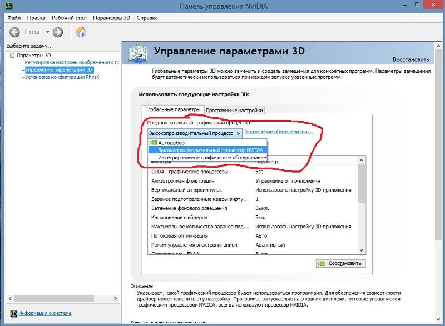Screen dimensions: 445x326
Task: Click the Back arrow icon
Action: coord(14,32)
